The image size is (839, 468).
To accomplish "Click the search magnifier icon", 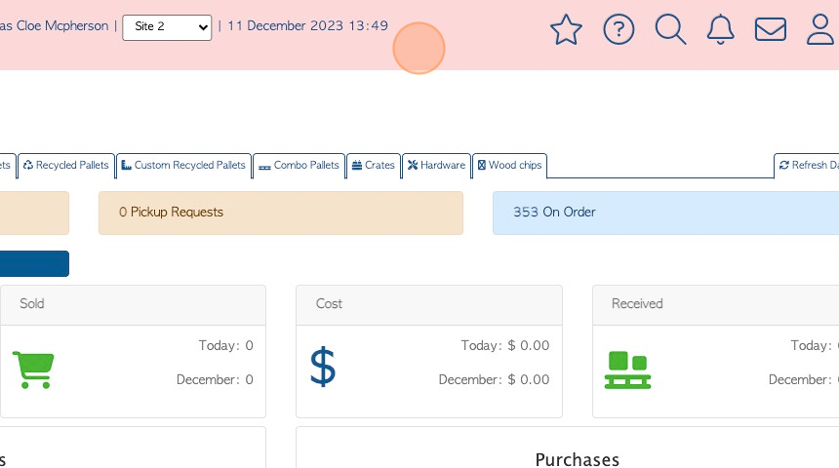I will coord(670,29).
